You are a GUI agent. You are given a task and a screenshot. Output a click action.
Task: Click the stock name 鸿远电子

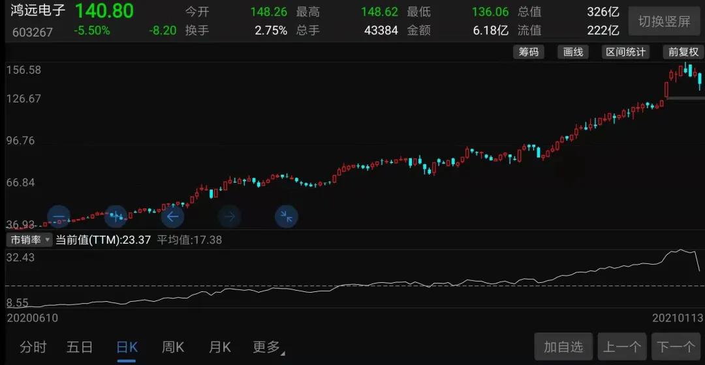pos(38,10)
